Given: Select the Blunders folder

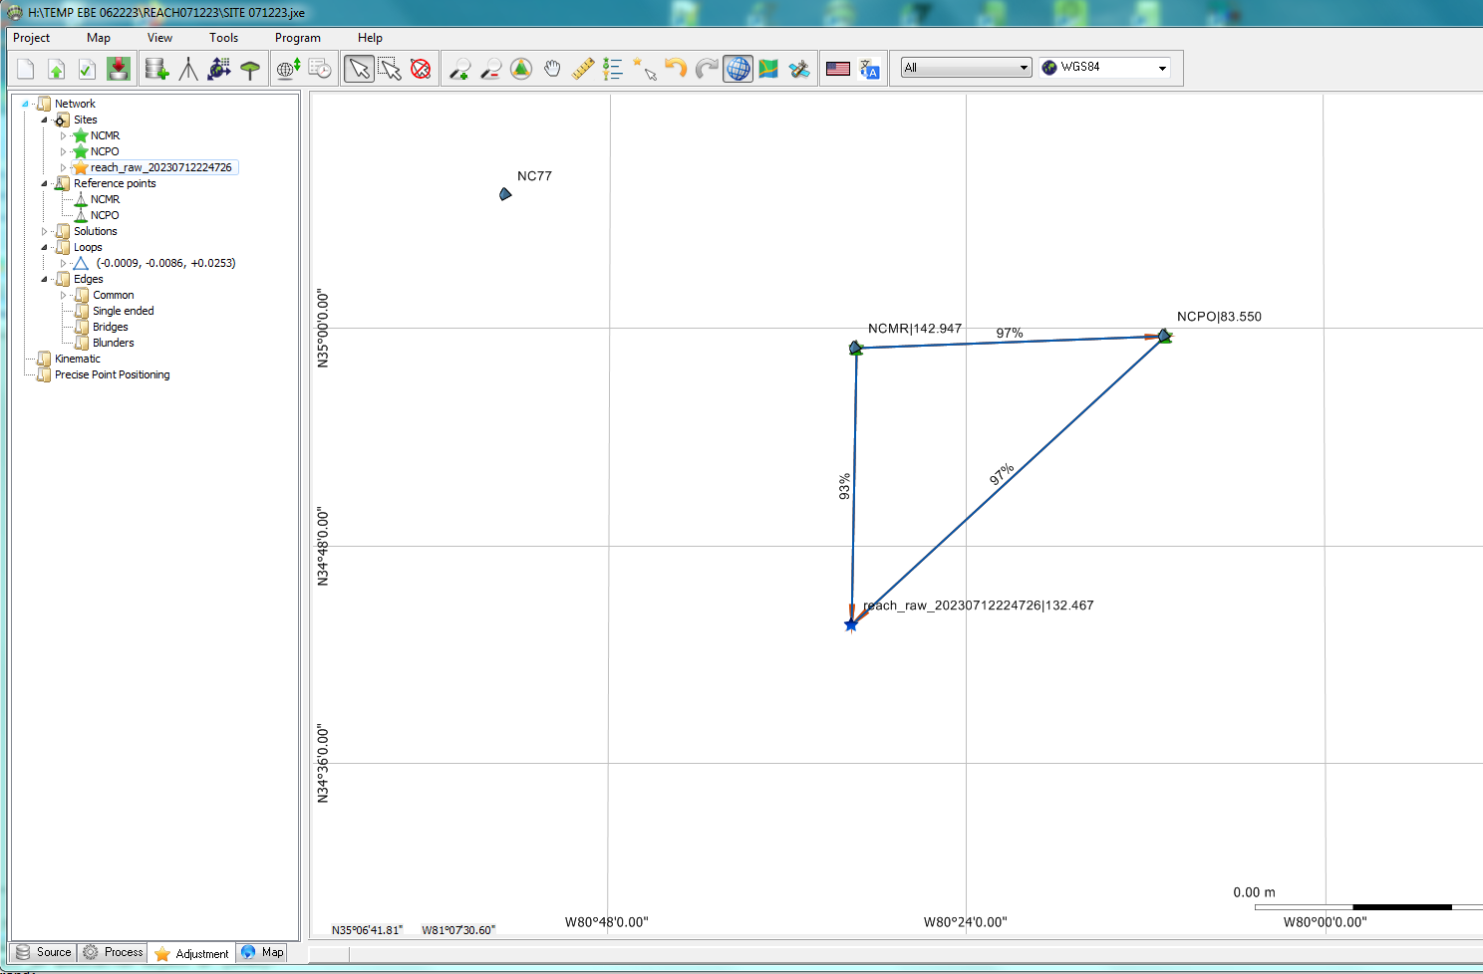Looking at the screenshot, I should click(113, 343).
